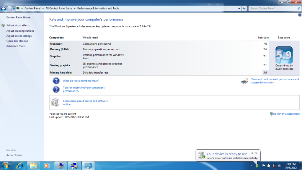
Task: Click the 'Gaming graphics:' row label
Action: tap(60, 65)
